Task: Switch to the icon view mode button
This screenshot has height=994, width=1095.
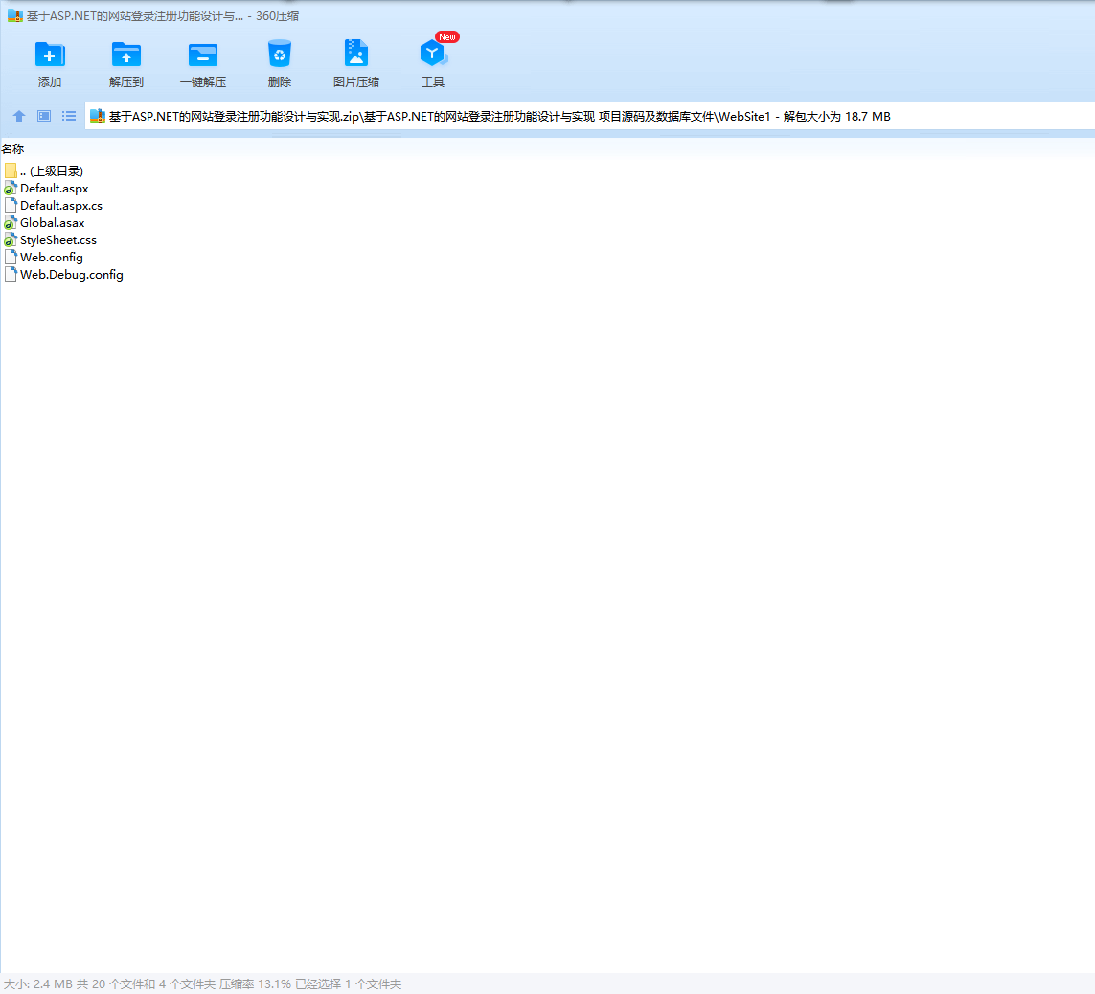Action: click(44, 116)
